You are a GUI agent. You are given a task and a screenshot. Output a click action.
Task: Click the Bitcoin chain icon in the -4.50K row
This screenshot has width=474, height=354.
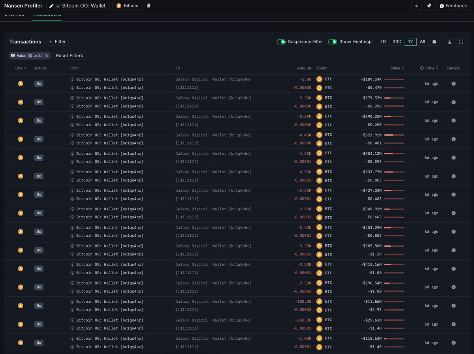tap(21, 176)
